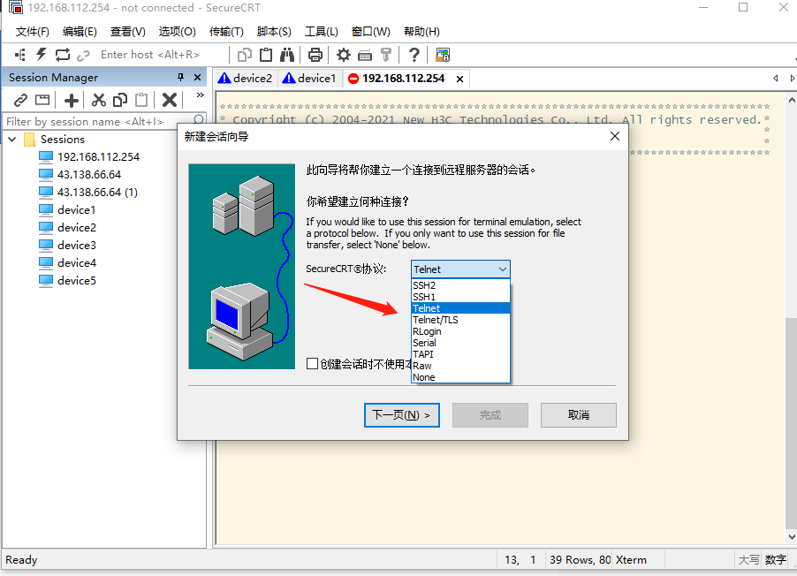Collapse the Sessions folder in the tree
797x576 pixels.
pos(11,139)
